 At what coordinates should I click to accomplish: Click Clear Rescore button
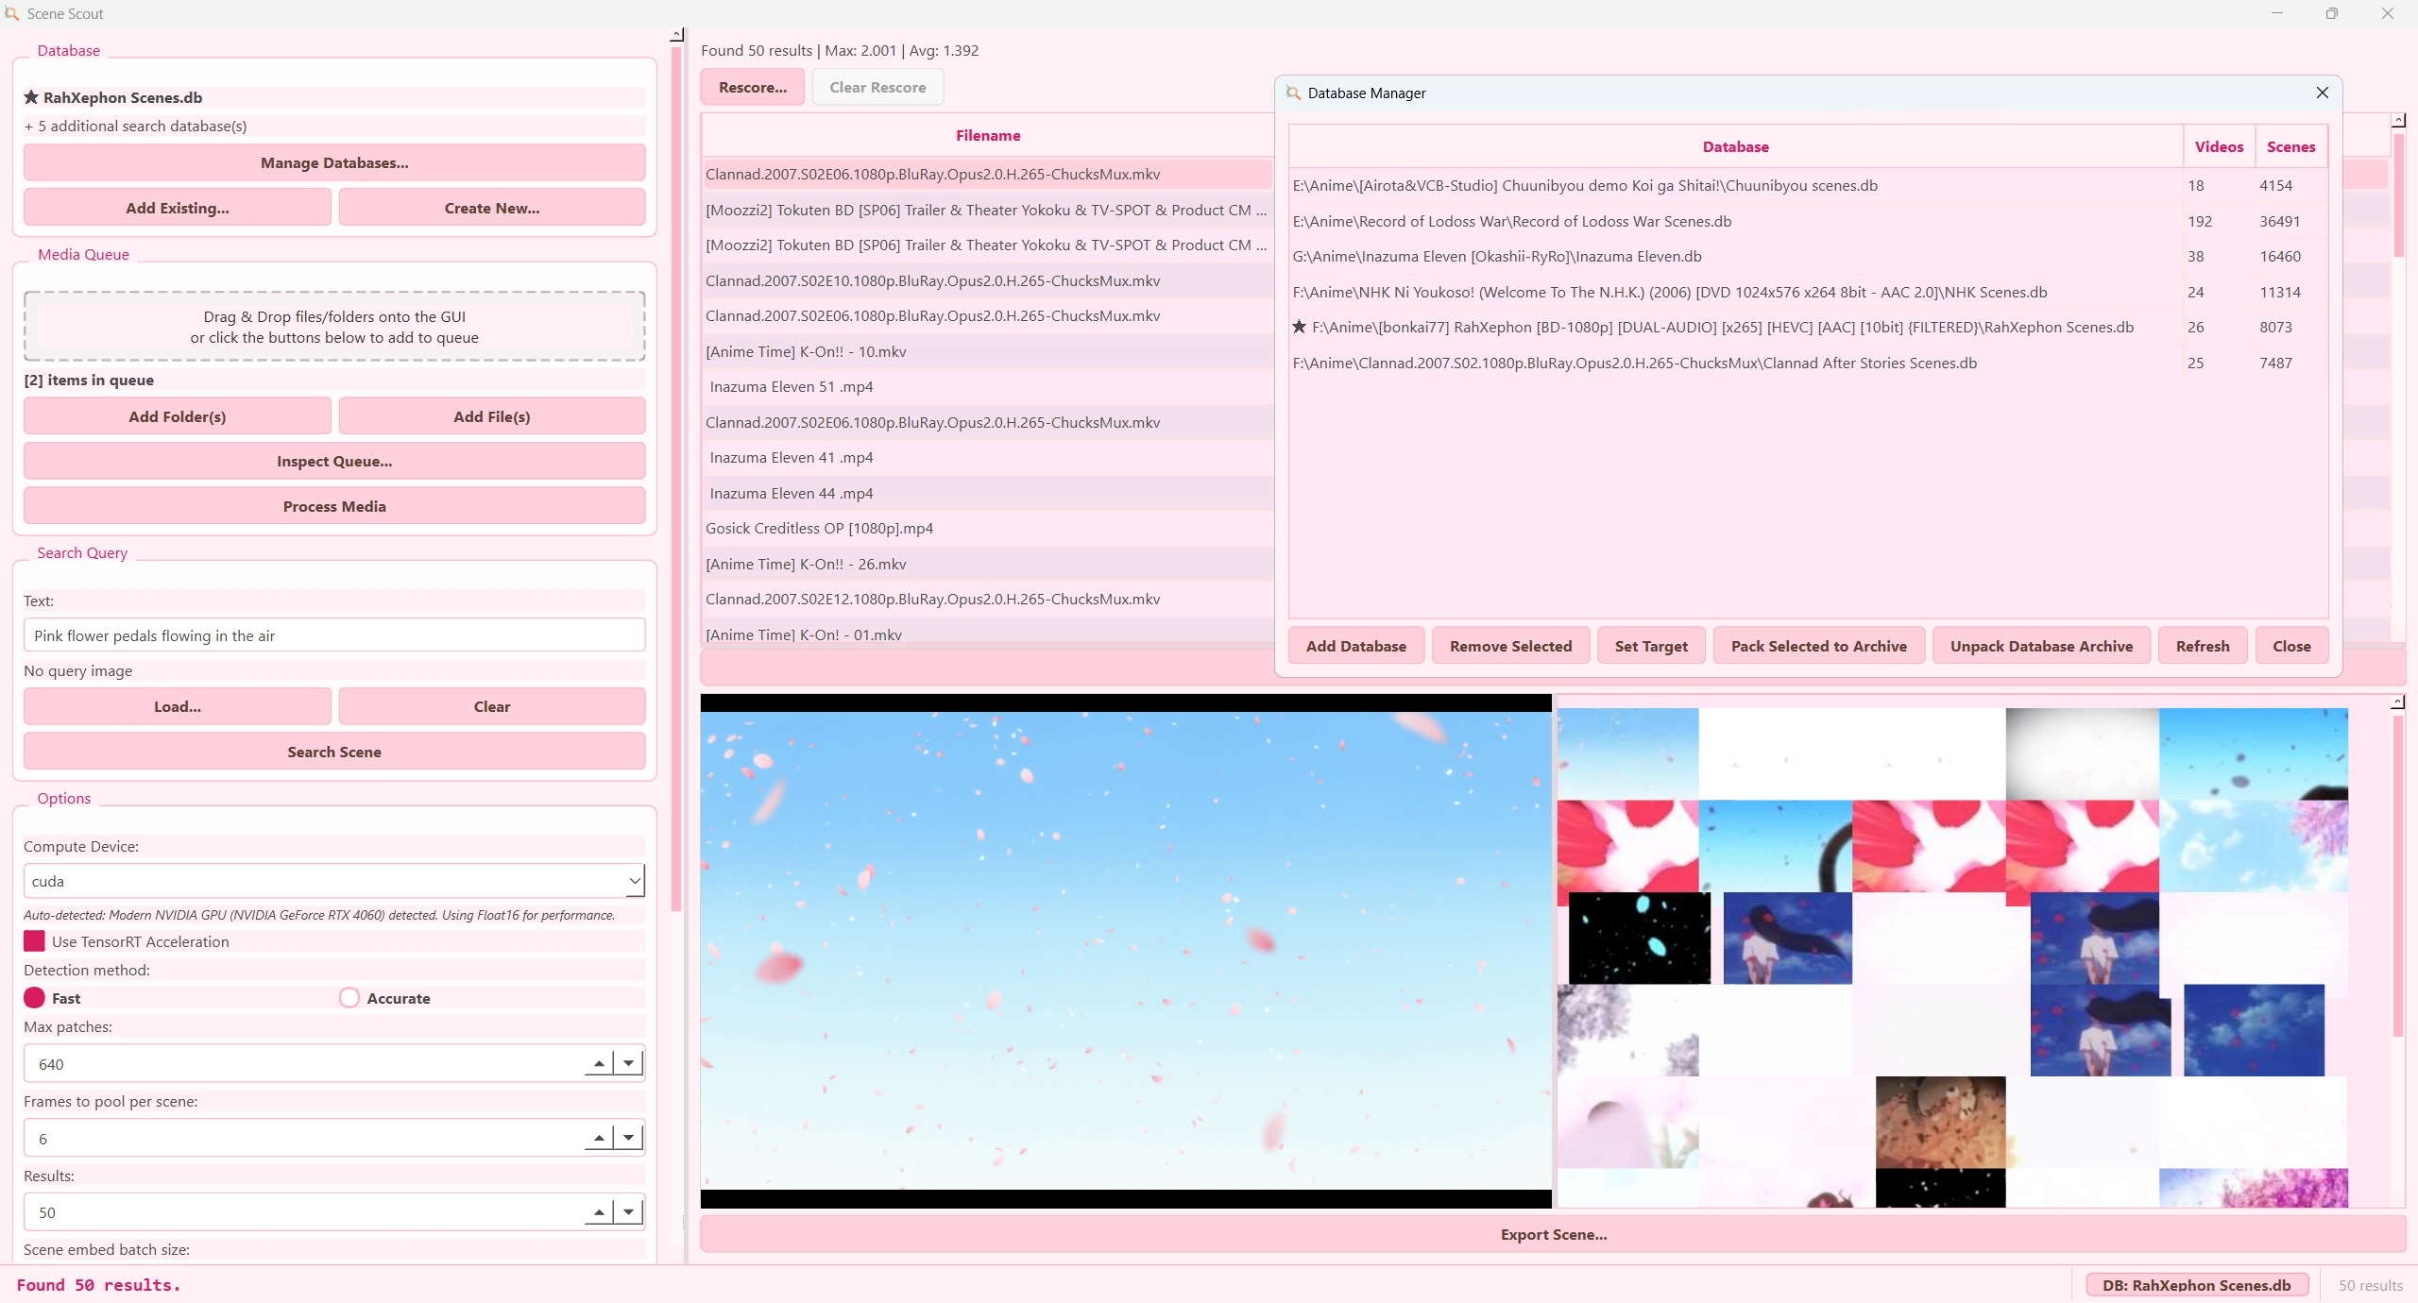[877, 87]
